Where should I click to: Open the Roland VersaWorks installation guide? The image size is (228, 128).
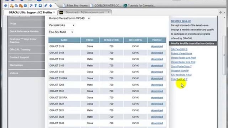[x=181, y=54]
